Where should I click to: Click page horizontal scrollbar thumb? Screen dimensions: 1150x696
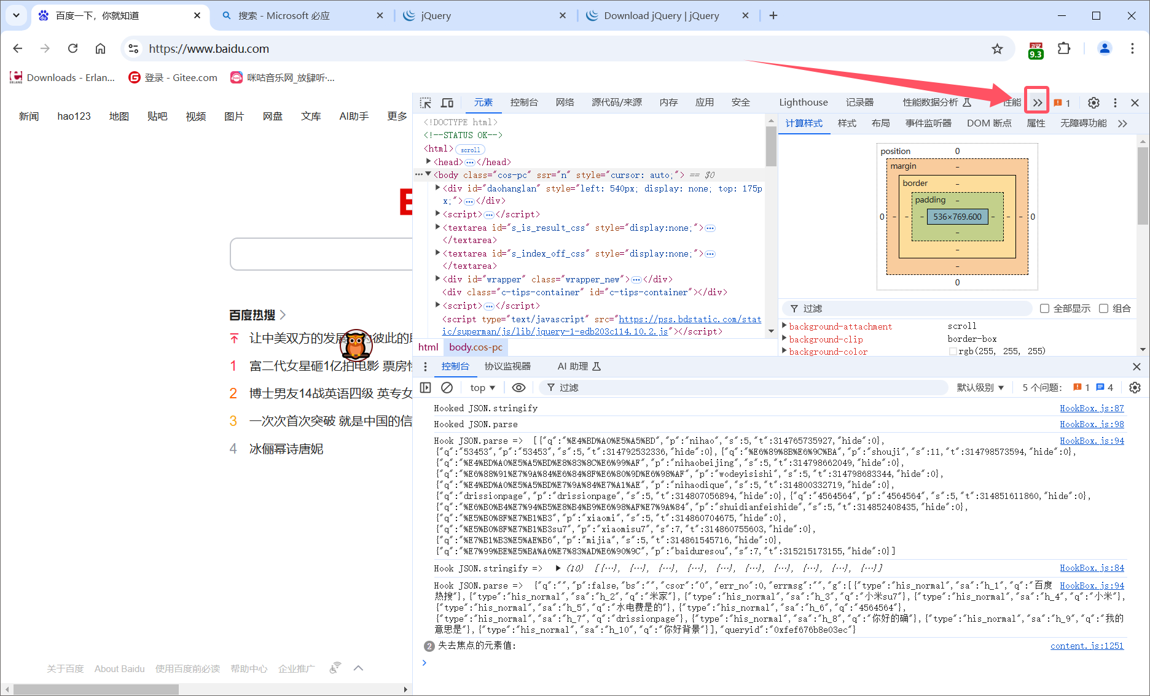pos(96,689)
